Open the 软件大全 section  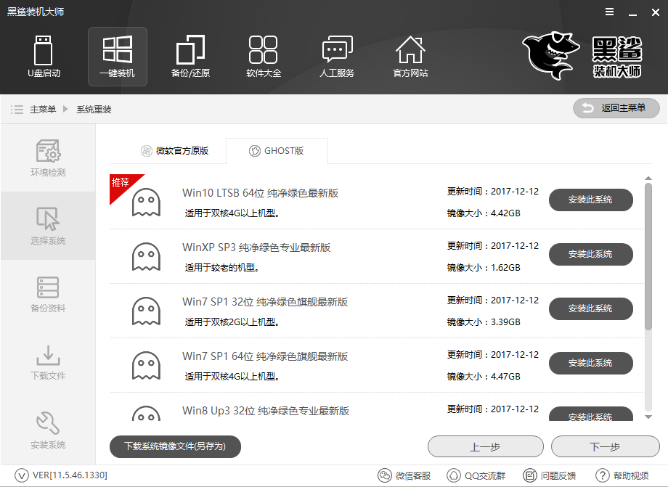[x=264, y=57]
